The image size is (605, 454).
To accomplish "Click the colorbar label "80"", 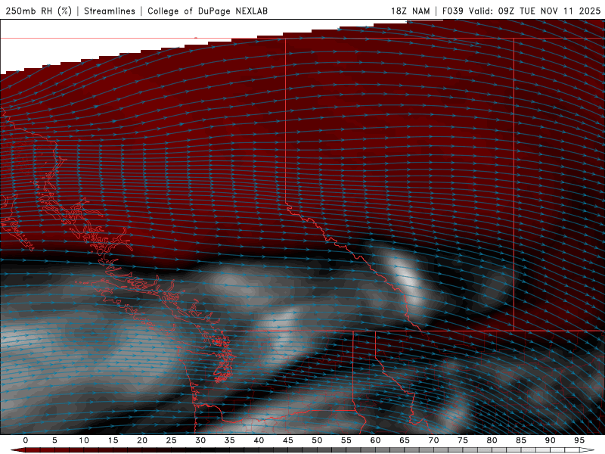I will pyautogui.click(x=492, y=440).
